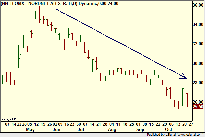The width and height of the screenshot is (205, 137).
Task: Click the May month label
Action: tap(30, 130)
